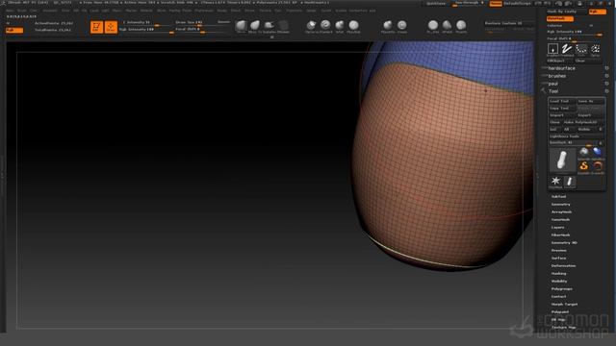Open the Render menu
616x346 pixels.
point(222,11)
